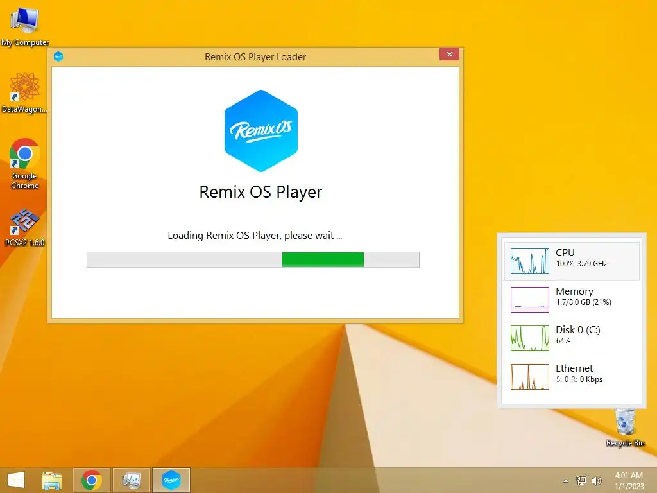657x493 pixels.
Task: Click the Remix OS Player Loader title text
Action: pyautogui.click(x=255, y=57)
